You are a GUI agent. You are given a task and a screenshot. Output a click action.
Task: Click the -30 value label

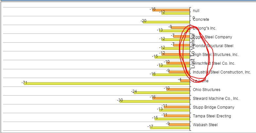coord(120,100)
